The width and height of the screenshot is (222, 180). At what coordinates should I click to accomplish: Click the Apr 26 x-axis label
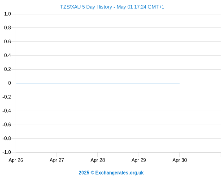tap(16, 160)
